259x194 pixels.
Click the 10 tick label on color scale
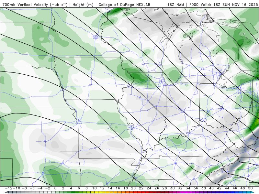[94, 188]
